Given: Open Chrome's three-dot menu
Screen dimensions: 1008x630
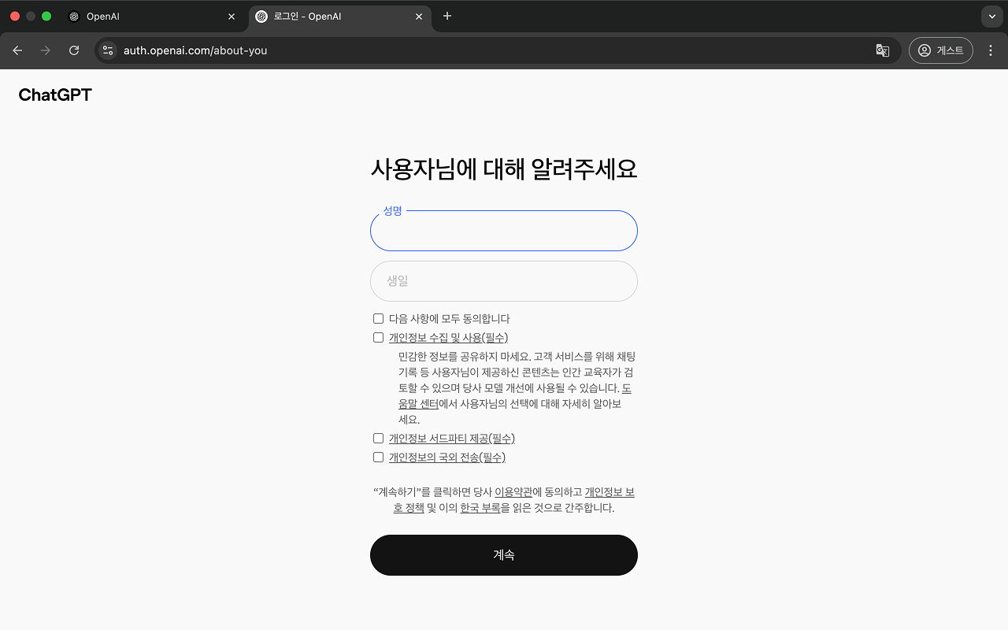Looking at the screenshot, I should click(x=991, y=50).
